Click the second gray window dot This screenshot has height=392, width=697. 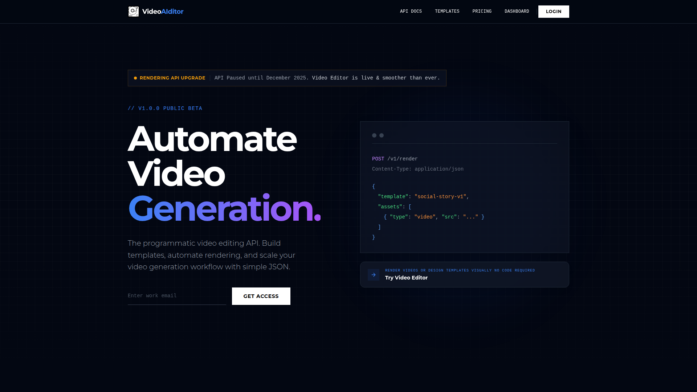[382, 135]
